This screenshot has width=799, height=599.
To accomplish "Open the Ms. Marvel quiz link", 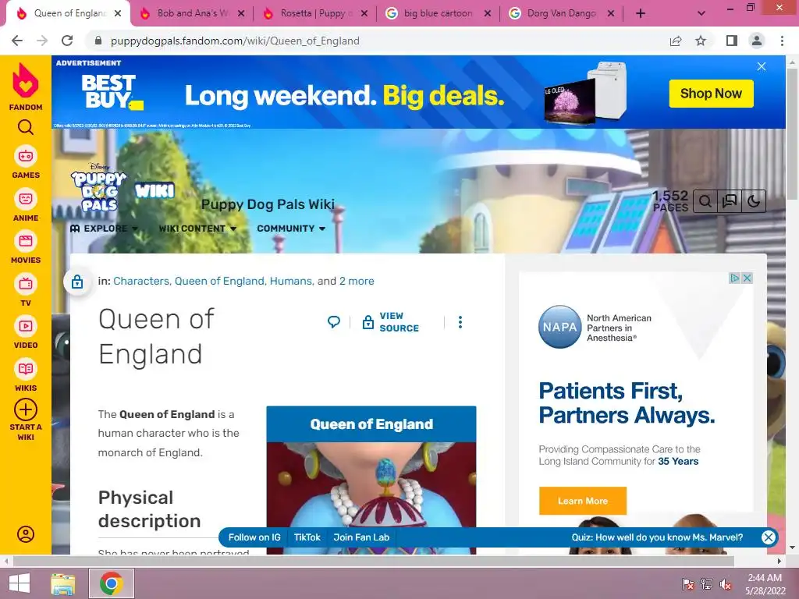I will point(657,537).
